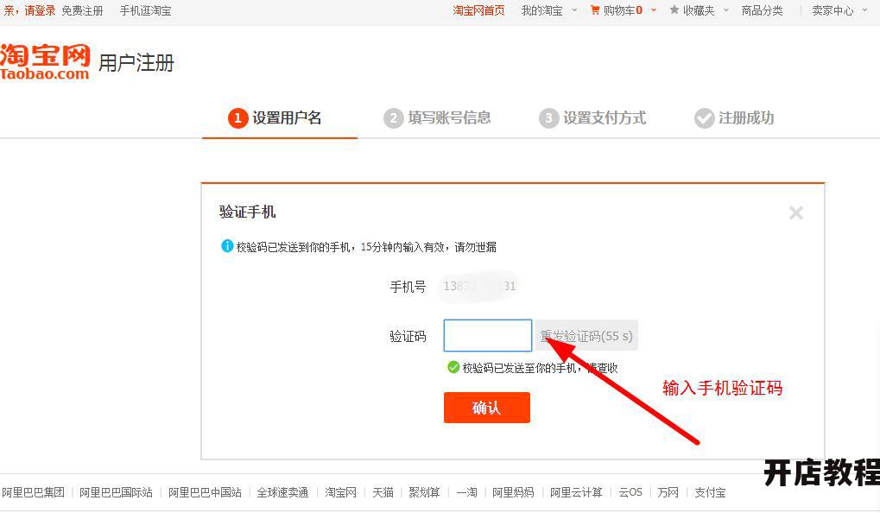
Task: Open 阿里妈妈 footer link
Action: tap(513, 492)
